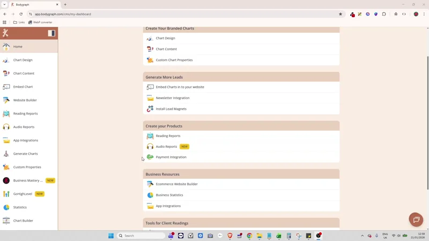Open the Ecommerce Website Builder link
429x241 pixels.
(x=176, y=184)
